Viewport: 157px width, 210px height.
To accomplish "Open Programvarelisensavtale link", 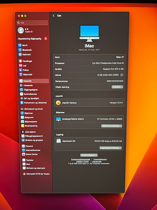I will (81, 159).
